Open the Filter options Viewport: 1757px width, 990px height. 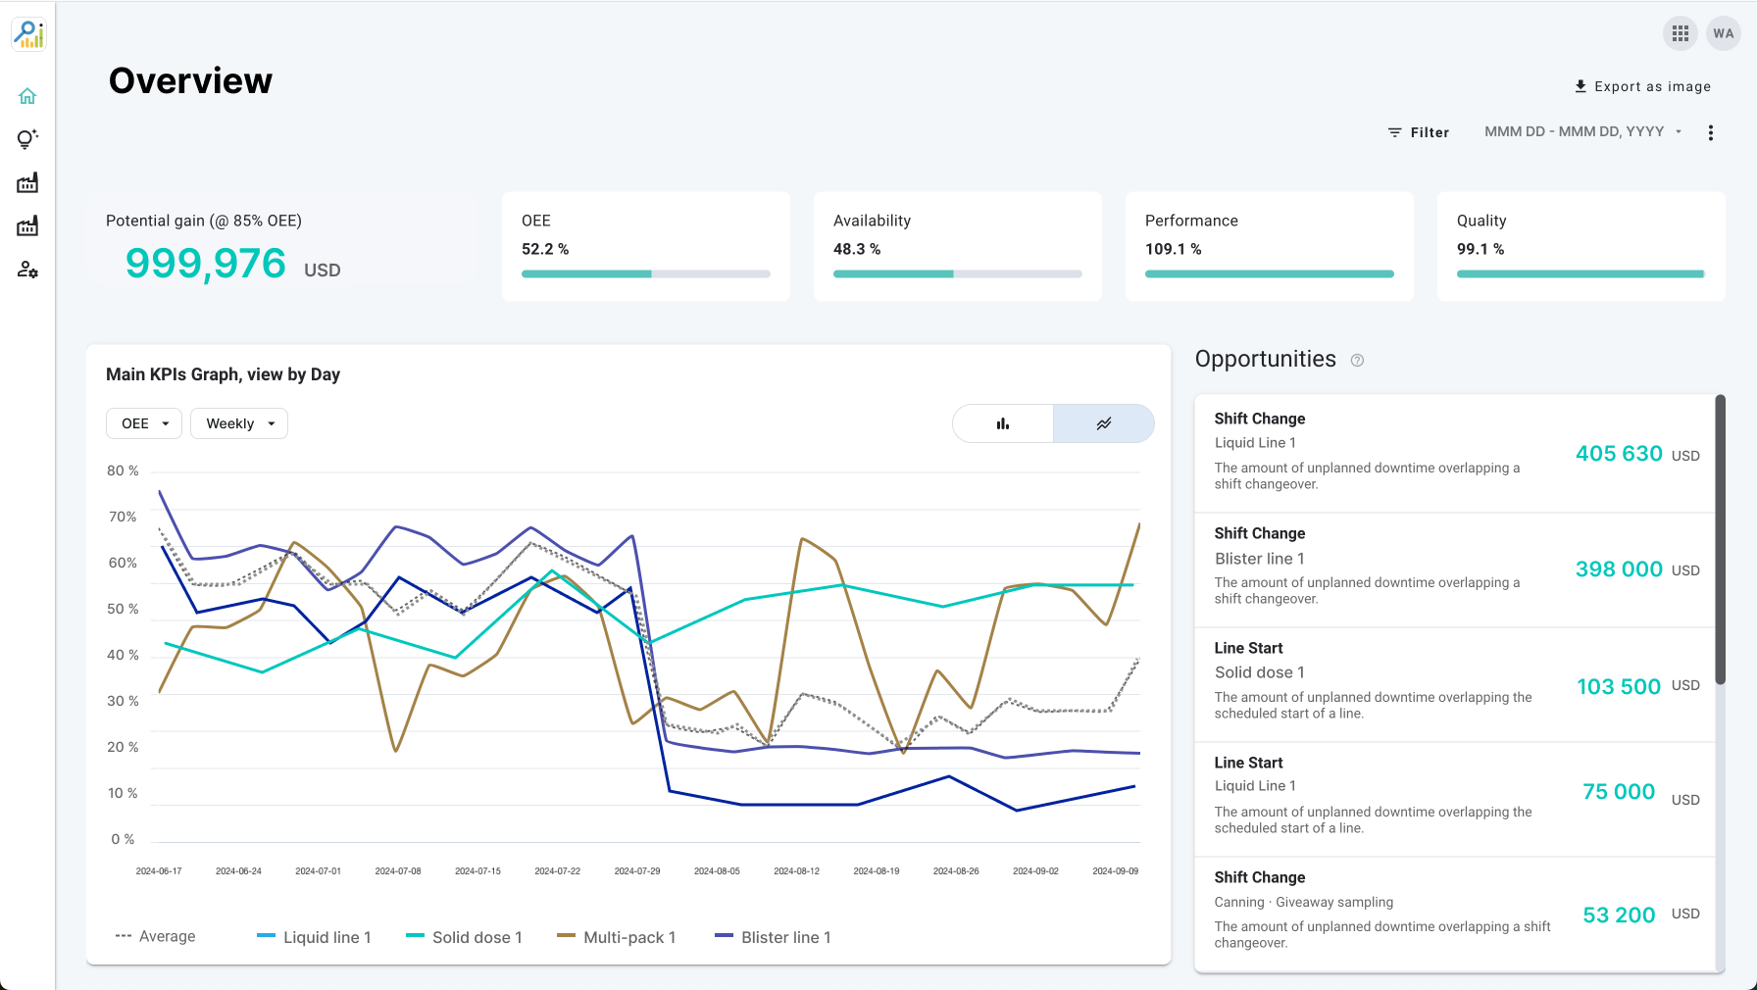click(x=1418, y=132)
